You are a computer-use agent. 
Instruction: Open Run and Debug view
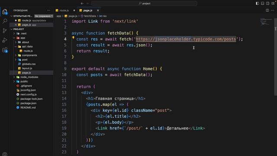[5, 40]
